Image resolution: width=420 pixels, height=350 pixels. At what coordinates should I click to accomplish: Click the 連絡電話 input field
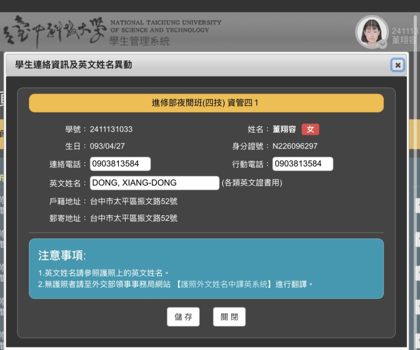pyautogui.click(x=120, y=164)
